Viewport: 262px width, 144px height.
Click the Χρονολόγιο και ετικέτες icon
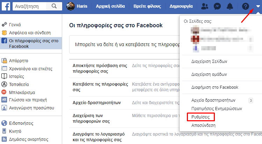click(x=4, y=69)
